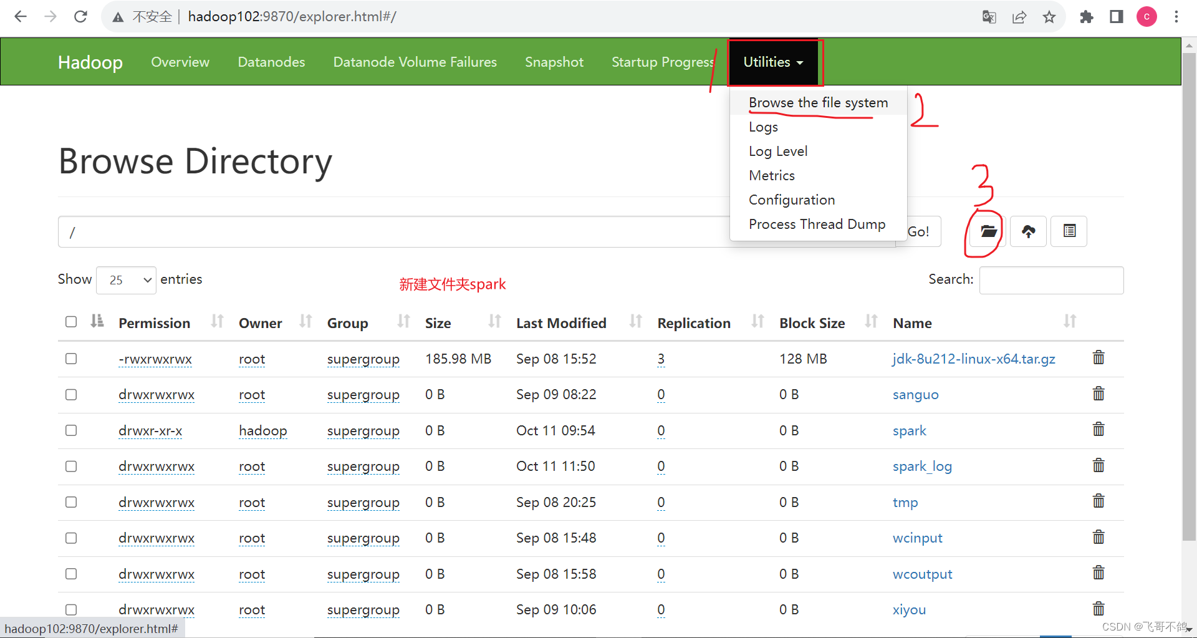Select the spark row checkbox

(x=71, y=430)
